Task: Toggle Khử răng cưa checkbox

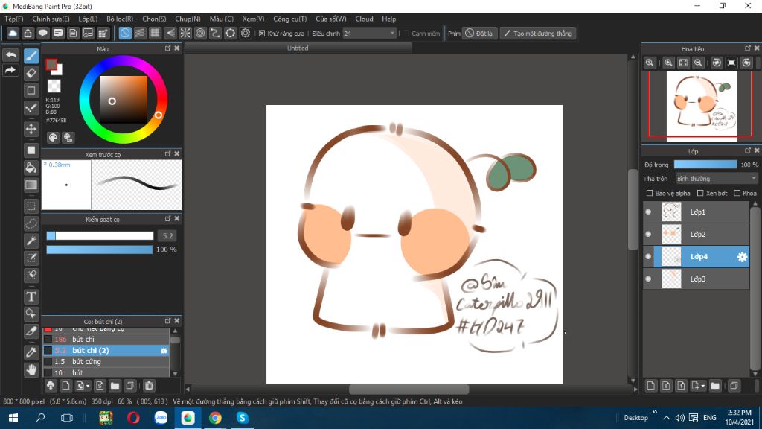Action: [262, 33]
